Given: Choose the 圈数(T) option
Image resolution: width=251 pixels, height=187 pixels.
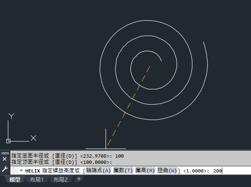Looking at the screenshot, I should 123,170.
